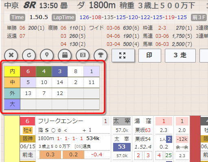Click the orange 0.3 value cell
208x162 pixels.
click(50, 155)
